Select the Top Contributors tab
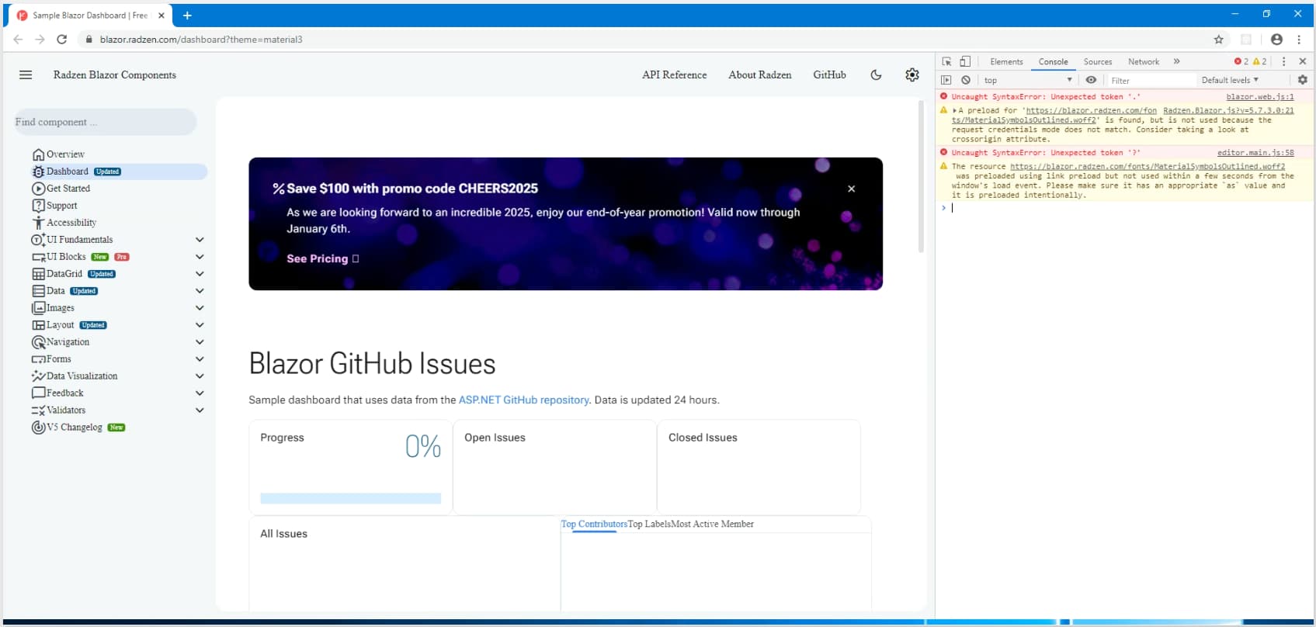 (594, 524)
